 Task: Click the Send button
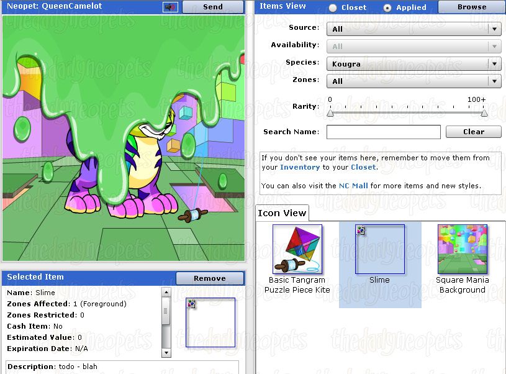213,7
